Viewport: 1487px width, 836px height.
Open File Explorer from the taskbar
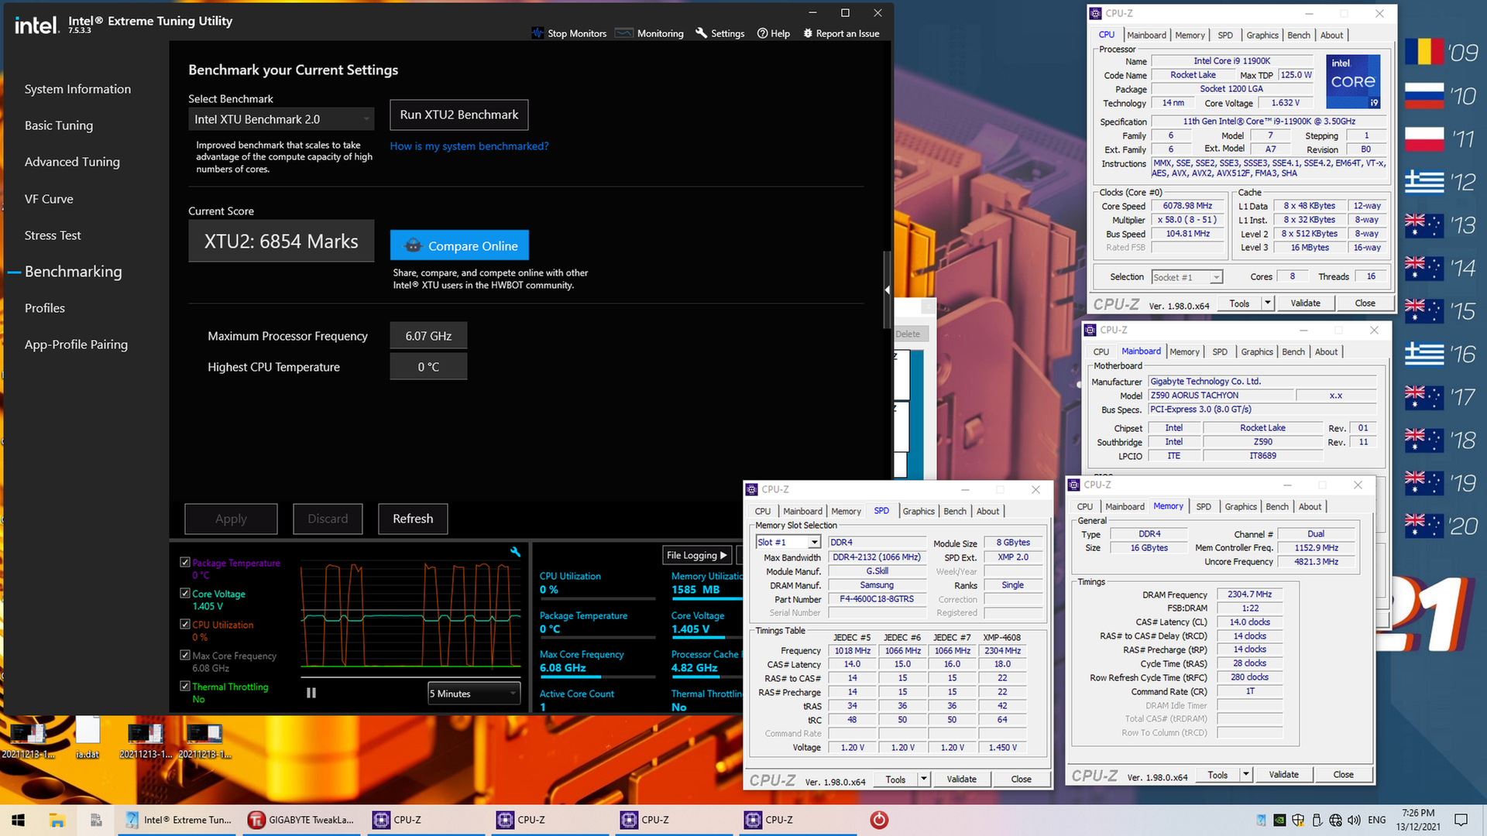point(57,820)
